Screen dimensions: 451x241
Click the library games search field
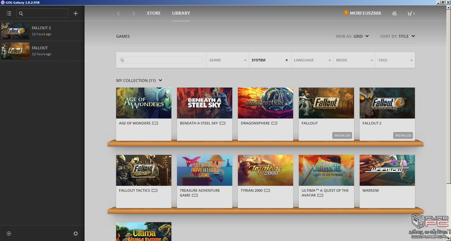pyautogui.click(x=161, y=60)
